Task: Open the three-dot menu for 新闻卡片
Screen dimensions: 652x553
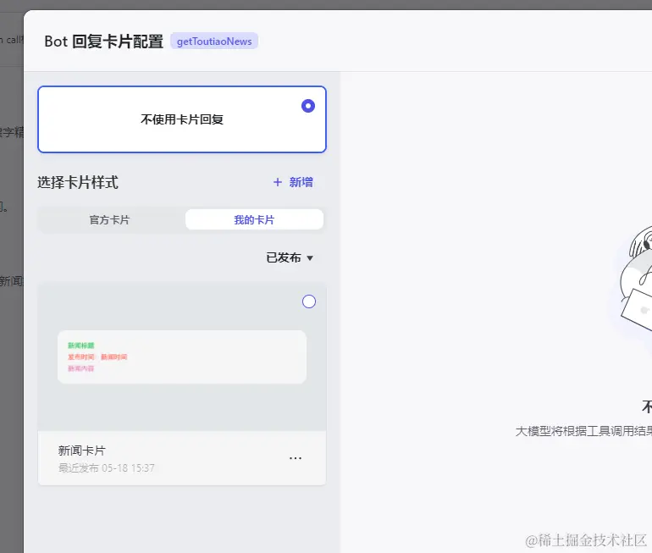Action: click(296, 458)
